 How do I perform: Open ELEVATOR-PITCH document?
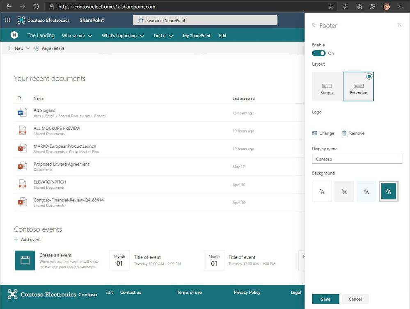tap(50, 182)
